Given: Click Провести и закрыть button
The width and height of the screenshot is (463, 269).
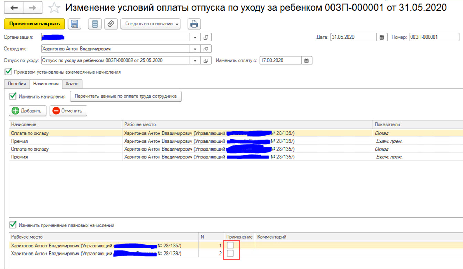Looking at the screenshot, I should 34,24.
